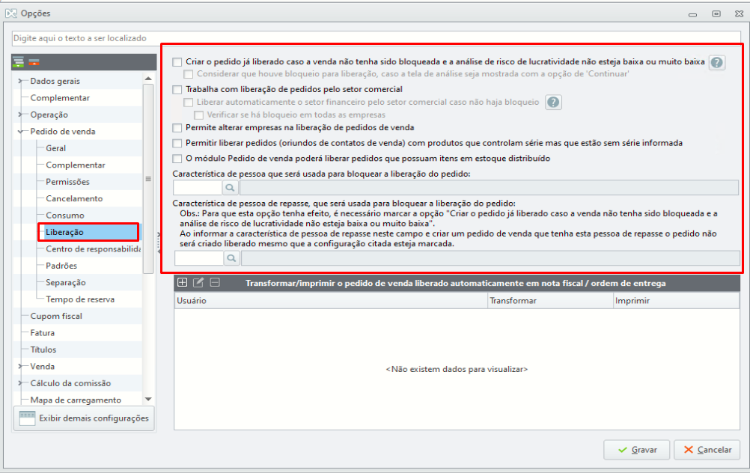Screen dimensions: 750x473
Task: Select the Títulos tree item
Action: pyautogui.click(x=43, y=350)
